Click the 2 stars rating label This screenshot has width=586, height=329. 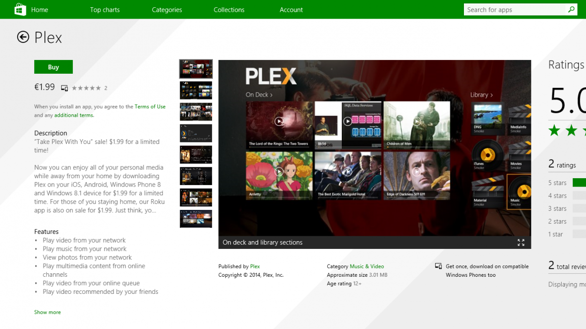tap(557, 221)
